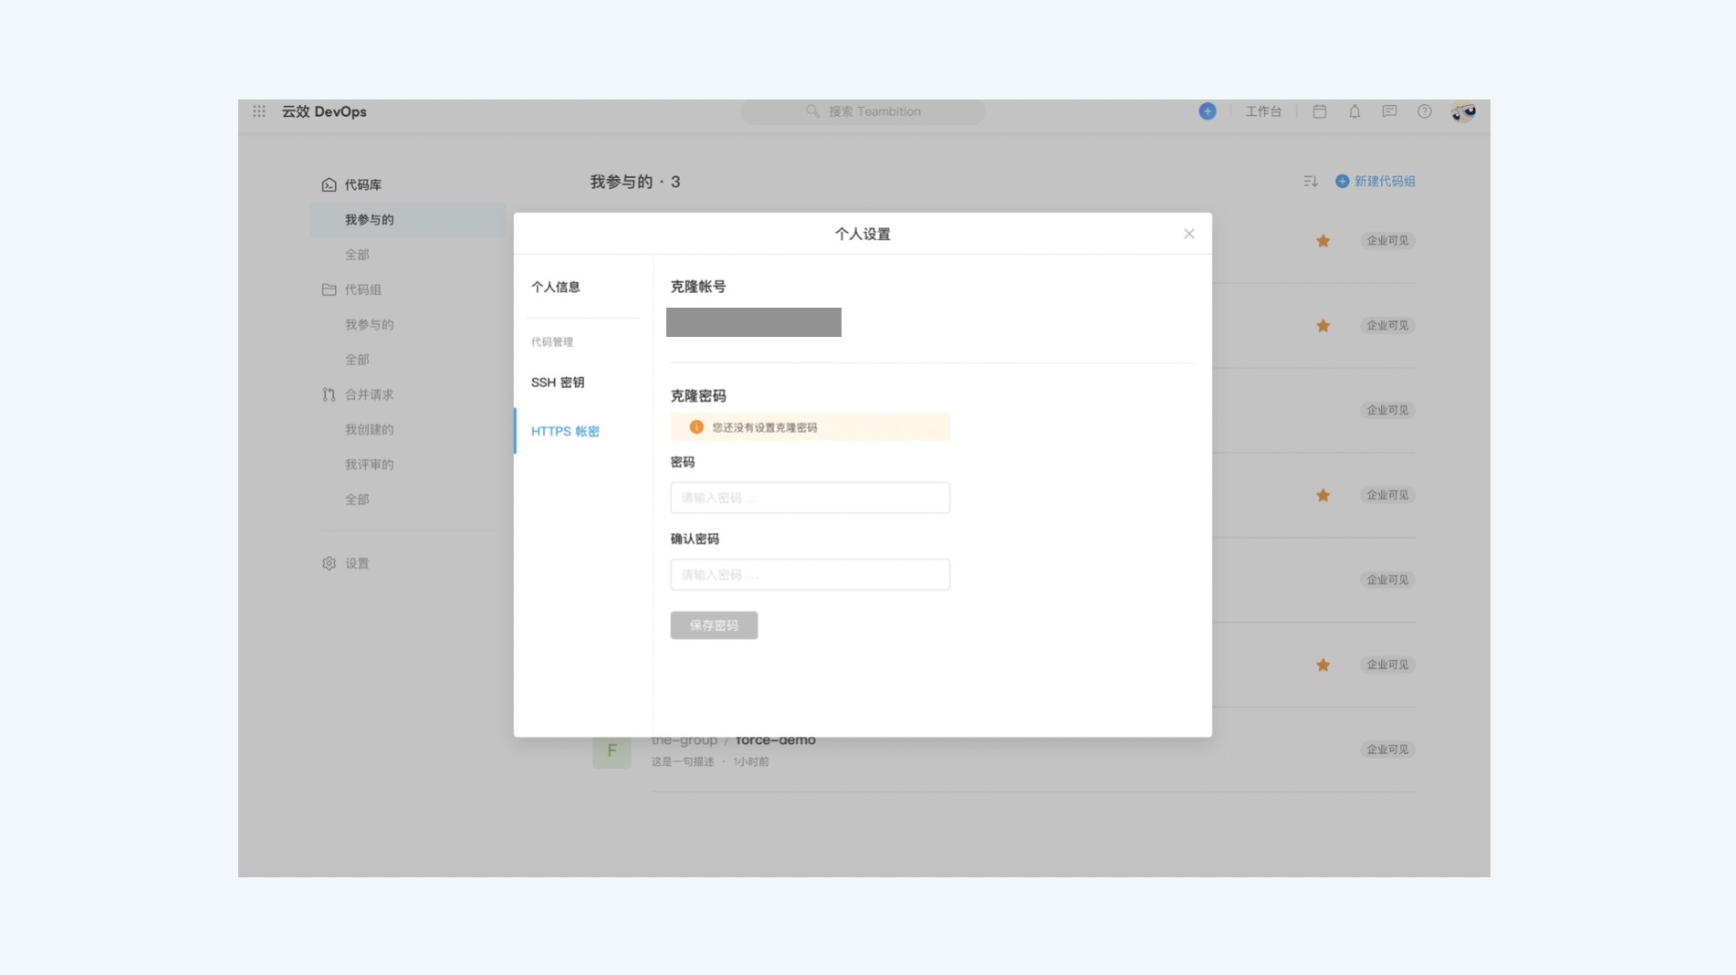Select 合并请求 in the sidebar

[x=369, y=394]
